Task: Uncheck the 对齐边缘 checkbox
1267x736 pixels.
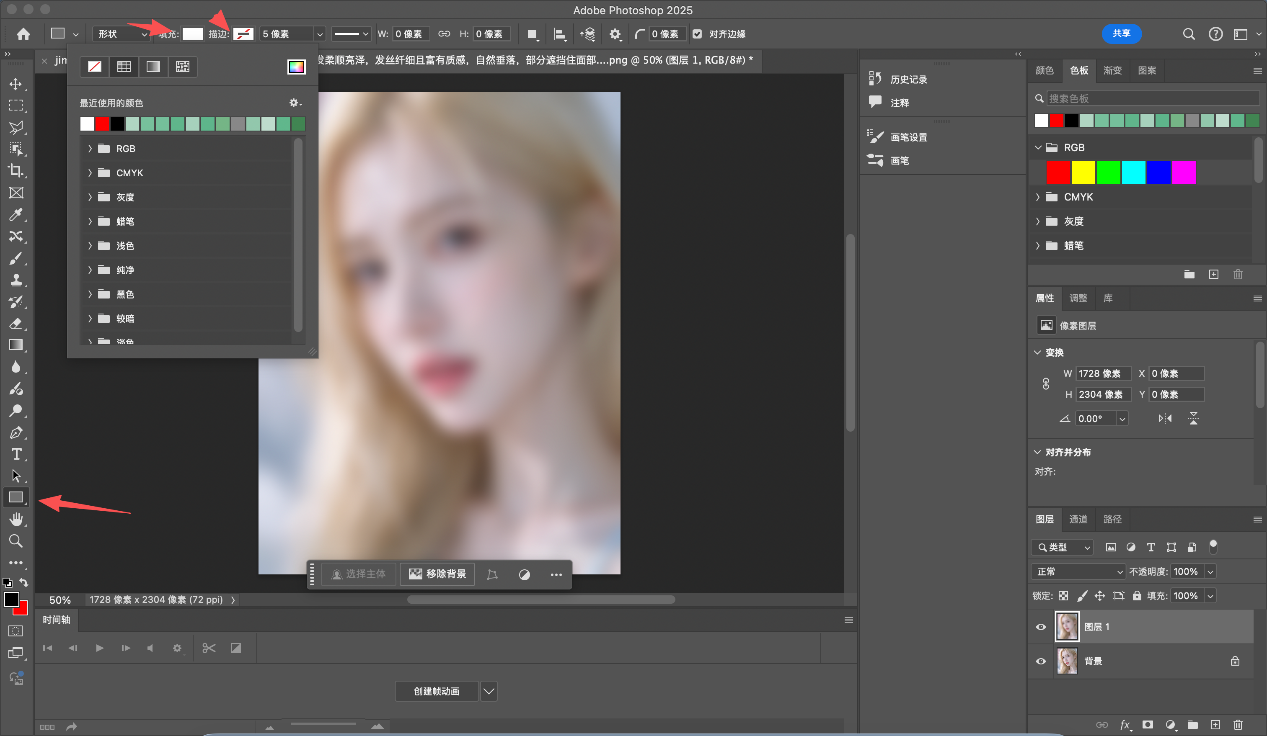Action: [x=697, y=34]
